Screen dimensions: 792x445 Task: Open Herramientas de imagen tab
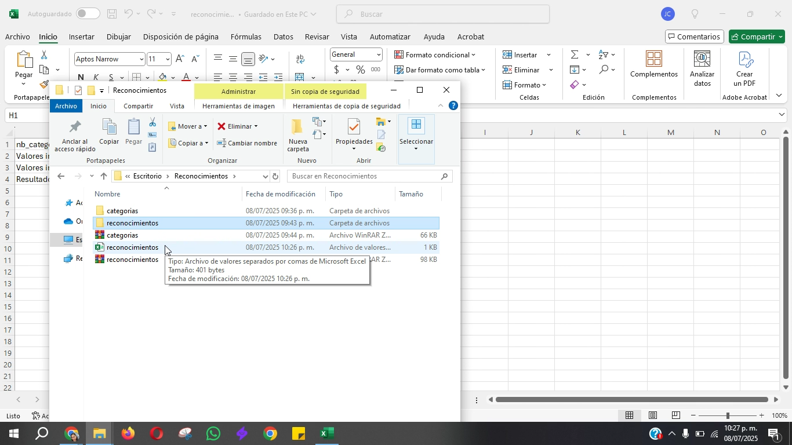coord(238,106)
